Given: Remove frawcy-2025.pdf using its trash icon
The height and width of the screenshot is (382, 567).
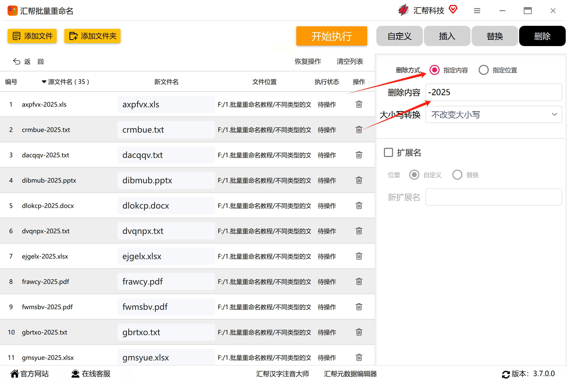Looking at the screenshot, I should click(x=359, y=282).
